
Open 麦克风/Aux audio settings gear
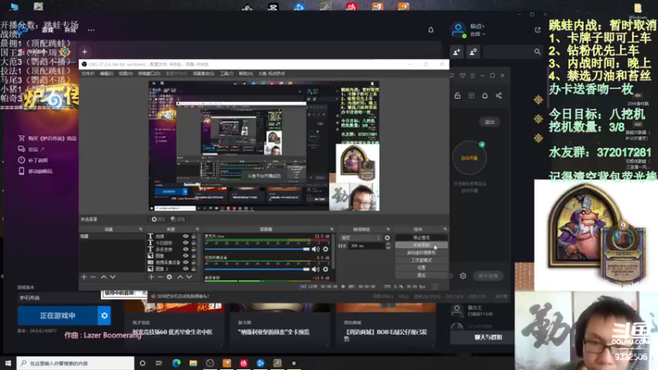pos(326,249)
